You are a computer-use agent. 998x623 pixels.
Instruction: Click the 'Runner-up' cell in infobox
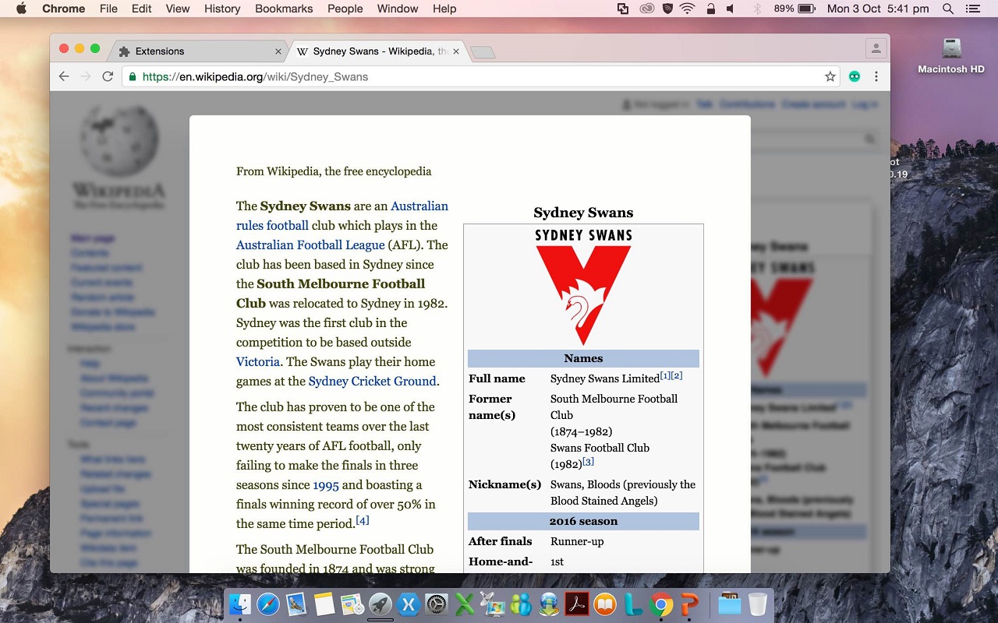[577, 541]
